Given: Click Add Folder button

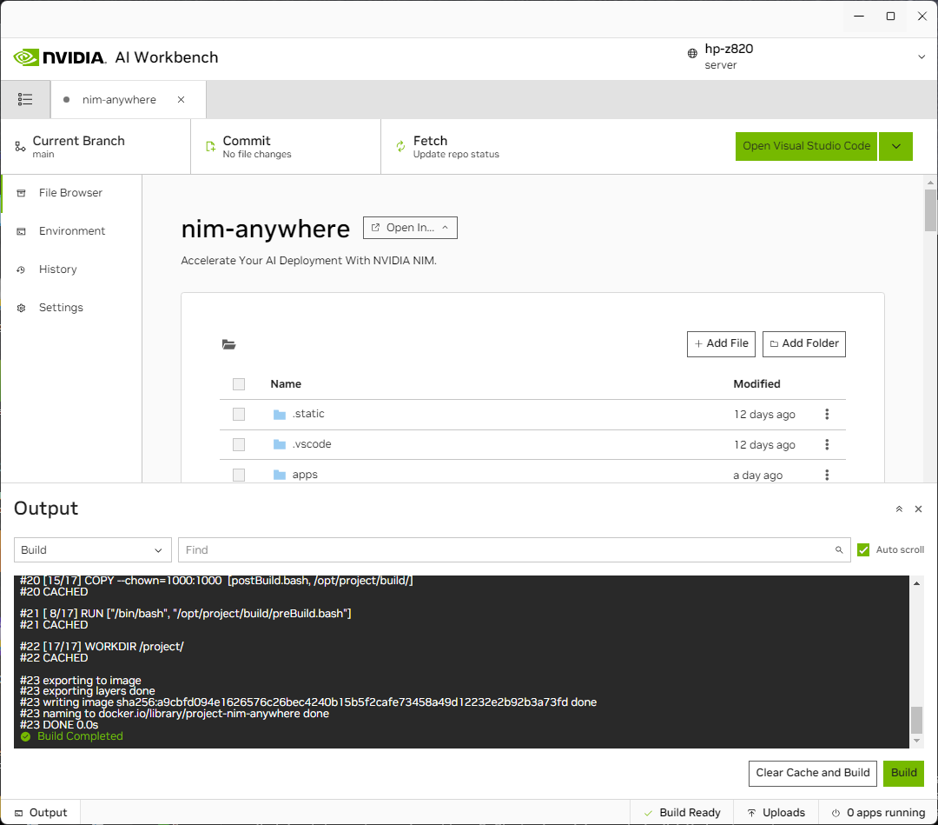Looking at the screenshot, I should 804,343.
